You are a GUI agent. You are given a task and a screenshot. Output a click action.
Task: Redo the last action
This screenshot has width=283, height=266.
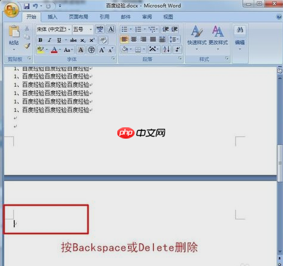coord(48,7)
